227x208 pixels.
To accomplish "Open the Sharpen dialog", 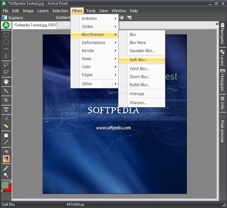I will pyautogui.click(x=142, y=103).
